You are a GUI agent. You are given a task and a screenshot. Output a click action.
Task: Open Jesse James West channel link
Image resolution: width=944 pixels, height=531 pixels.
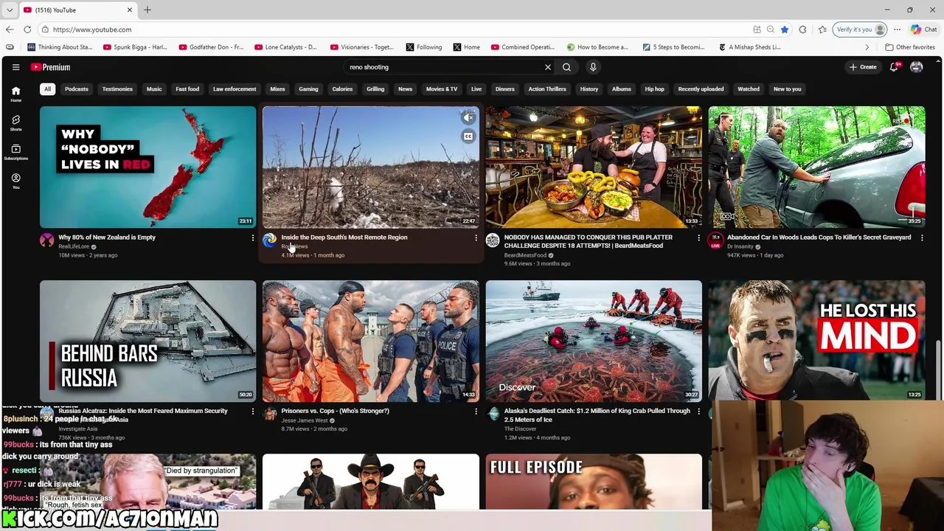305,420
